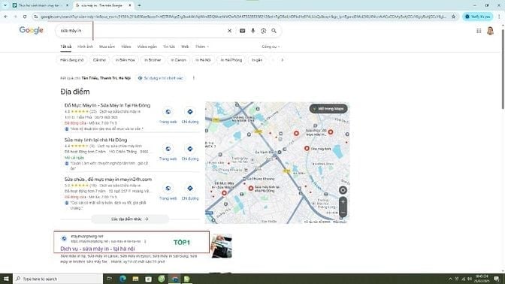Open options for mayinvanphong.net result
Screen dimensions: 505x284
click(x=145, y=241)
